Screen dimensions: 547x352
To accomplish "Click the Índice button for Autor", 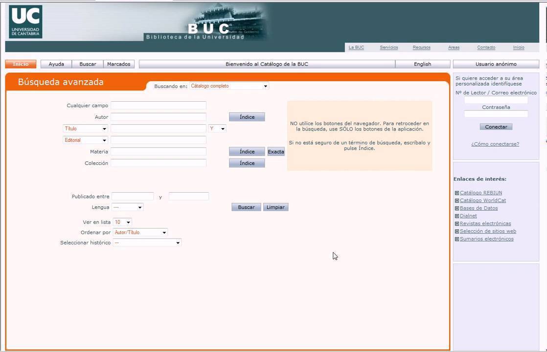I will [247, 117].
